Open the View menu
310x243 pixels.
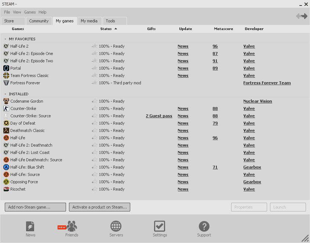[x=17, y=12]
